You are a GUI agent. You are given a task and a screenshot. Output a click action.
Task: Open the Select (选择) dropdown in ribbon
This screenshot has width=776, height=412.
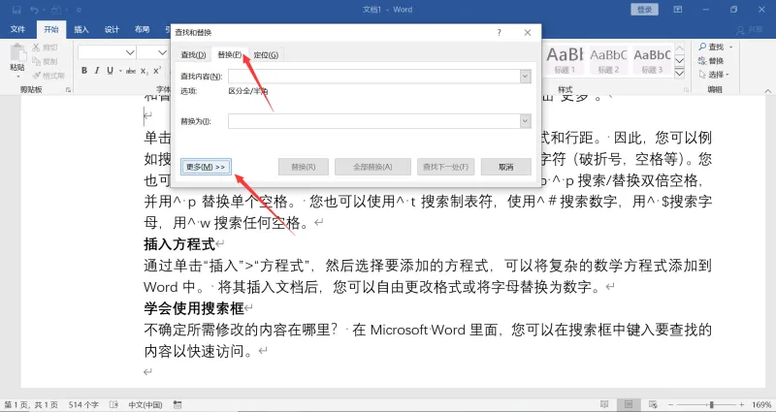(x=727, y=75)
